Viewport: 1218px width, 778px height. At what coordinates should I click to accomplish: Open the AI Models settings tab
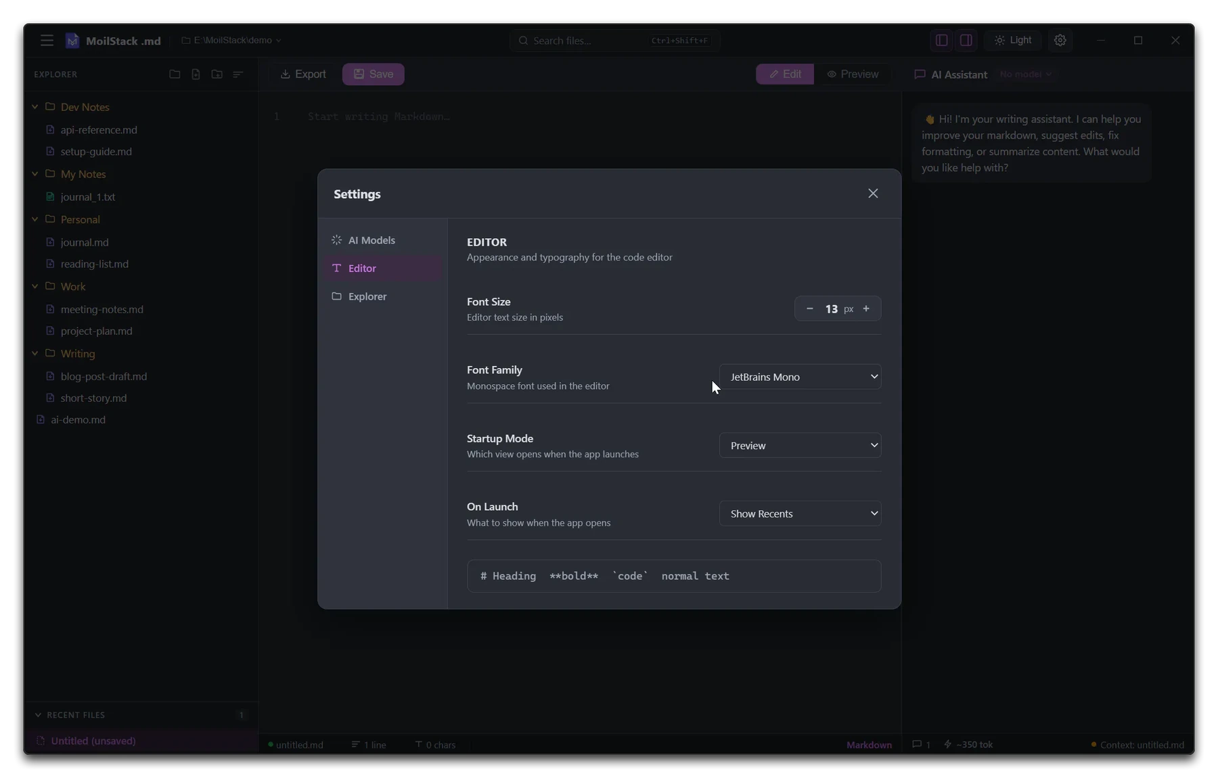tap(382, 240)
